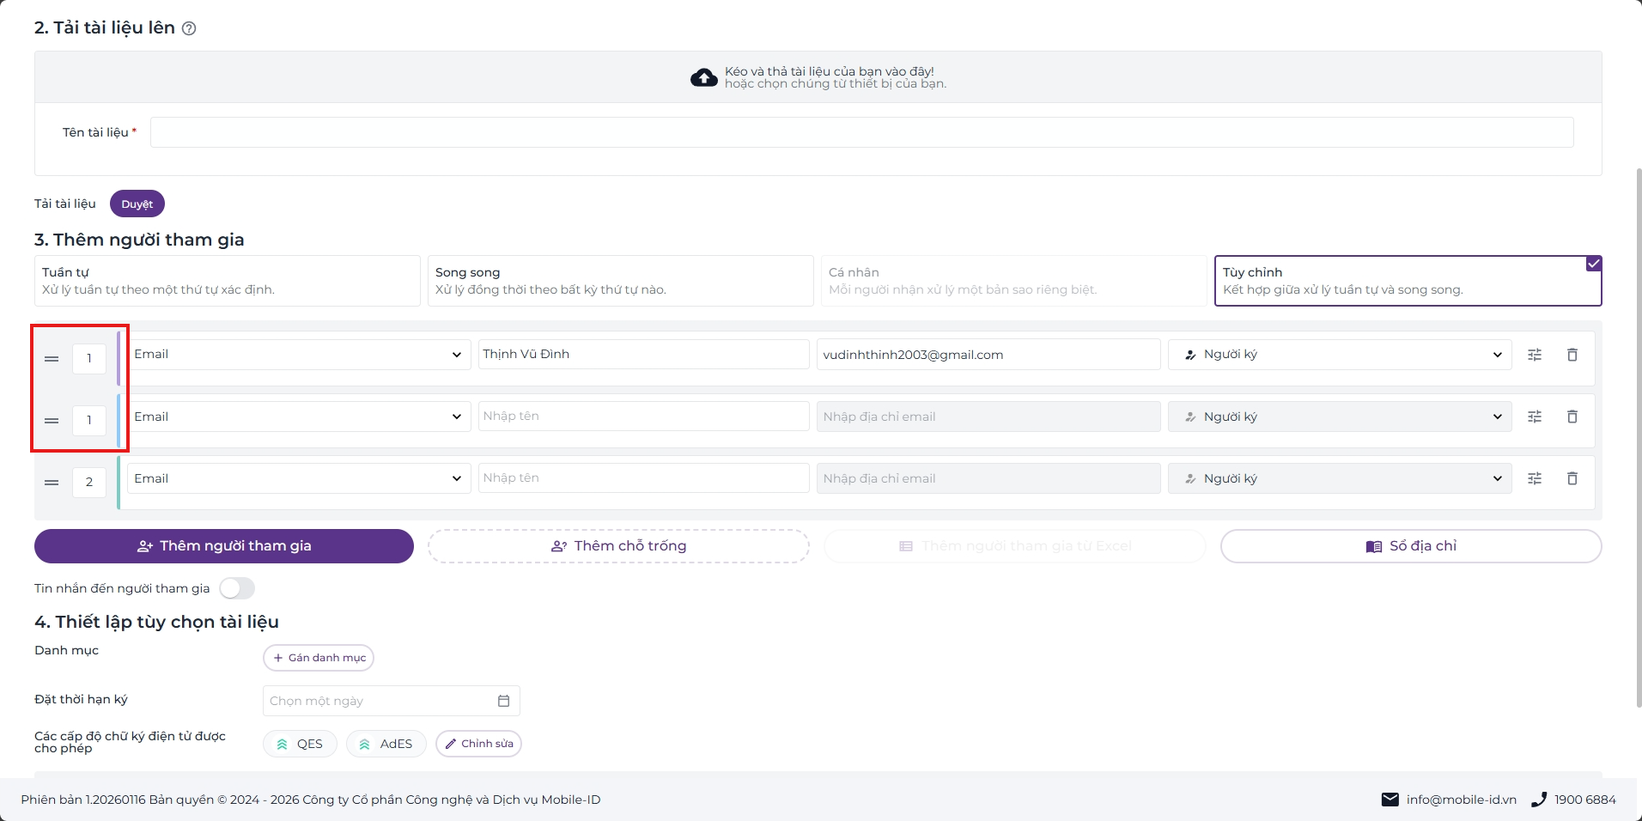Switch to the Duyệt tab

pyautogui.click(x=137, y=204)
